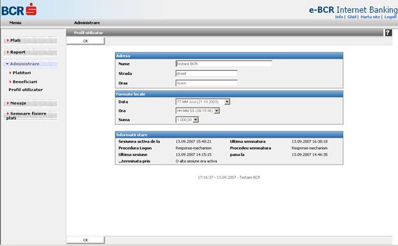The width and height of the screenshot is (398, 246).
Task: Click the Logoff link
Action: point(390,17)
